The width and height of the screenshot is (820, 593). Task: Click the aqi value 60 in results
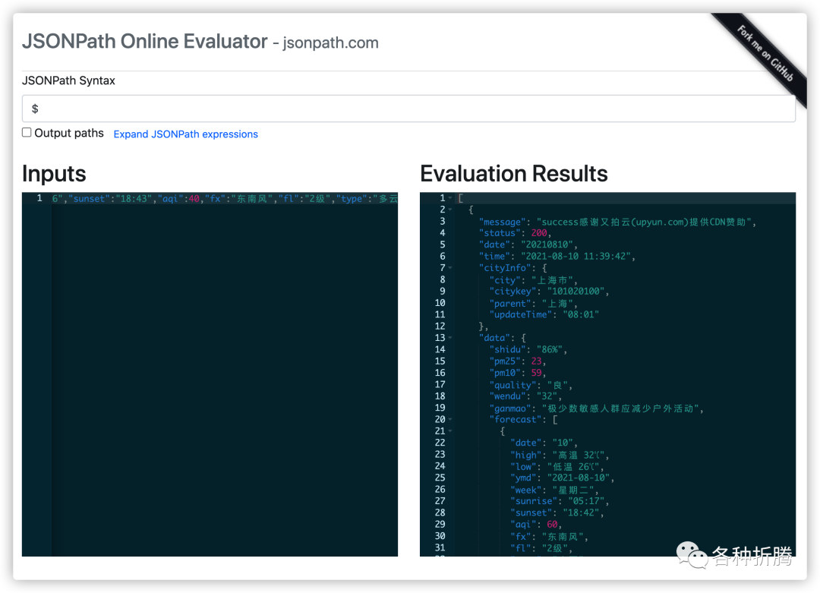[552, 525]
